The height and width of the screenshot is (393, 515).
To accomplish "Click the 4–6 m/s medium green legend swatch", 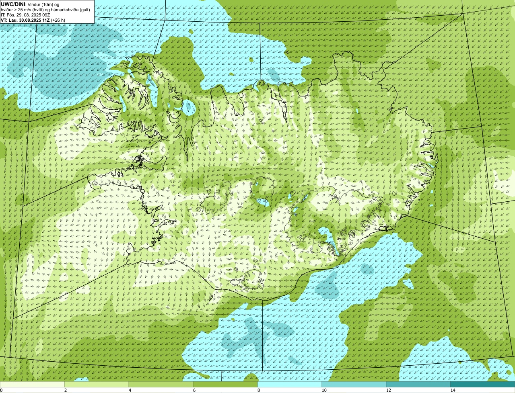I will pos(161,385).
